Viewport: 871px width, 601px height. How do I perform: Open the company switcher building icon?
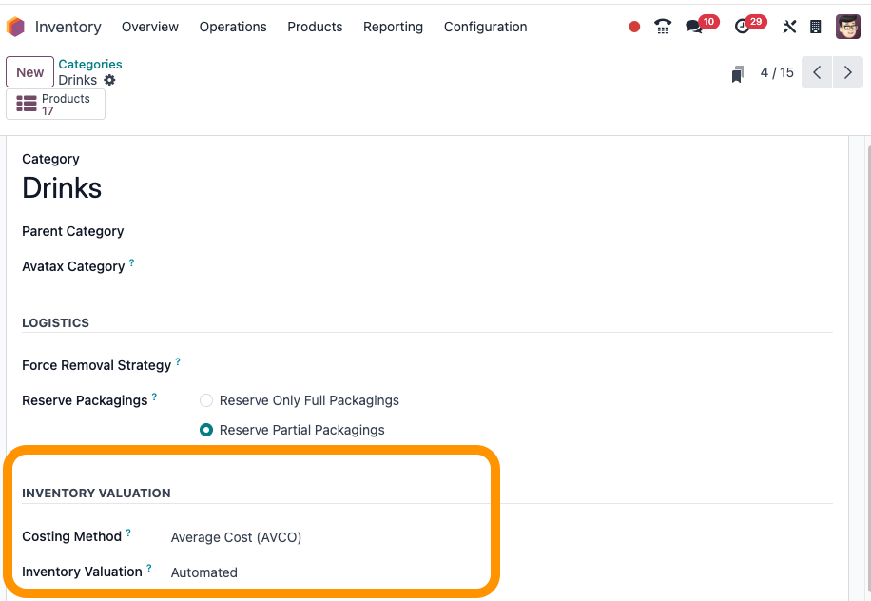(x=815, y=27)
